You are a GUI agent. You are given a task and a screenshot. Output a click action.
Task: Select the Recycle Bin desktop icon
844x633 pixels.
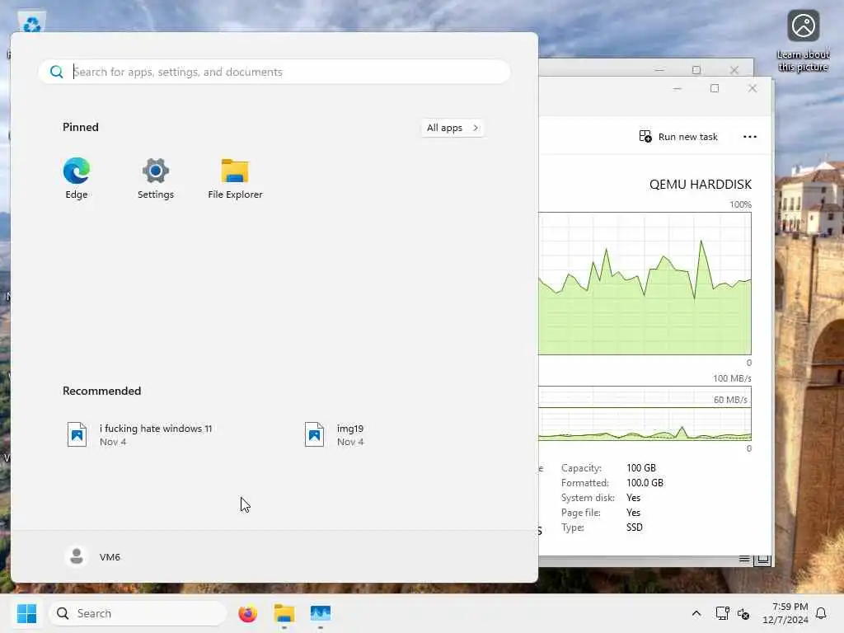tap(32, 22)
